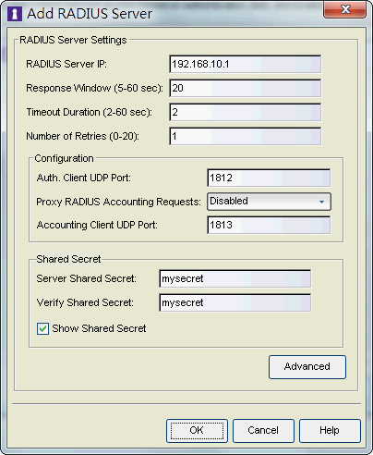
Task: Focus the RADIUS Server IP field
Action: (245, 64)
